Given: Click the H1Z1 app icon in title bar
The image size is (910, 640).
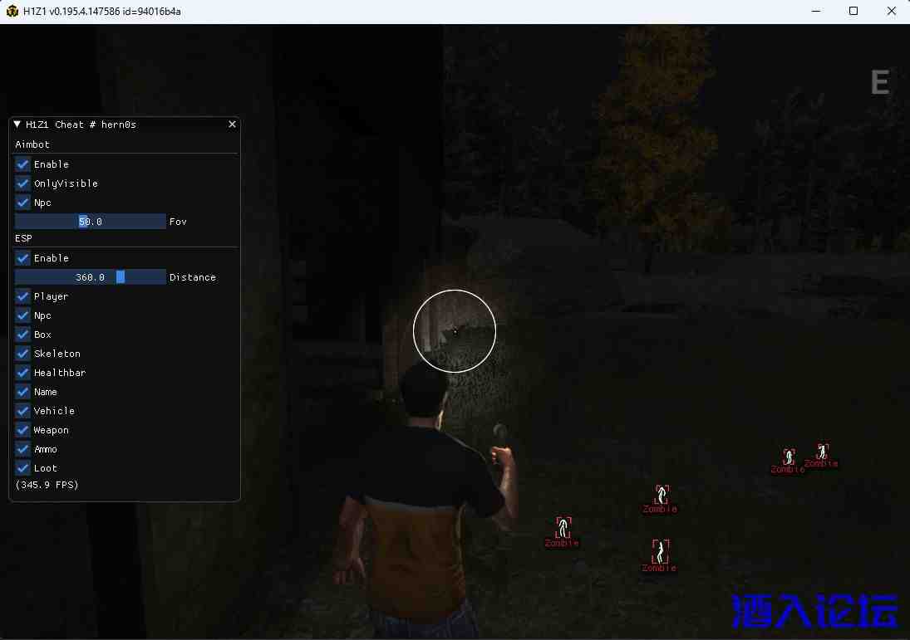Looking at the screenshot, I should pyautogui.click(x=12, y=11).
